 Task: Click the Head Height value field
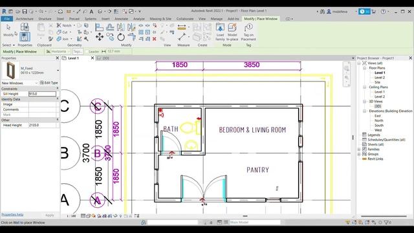pyautogui.click(x=42, y=125)
